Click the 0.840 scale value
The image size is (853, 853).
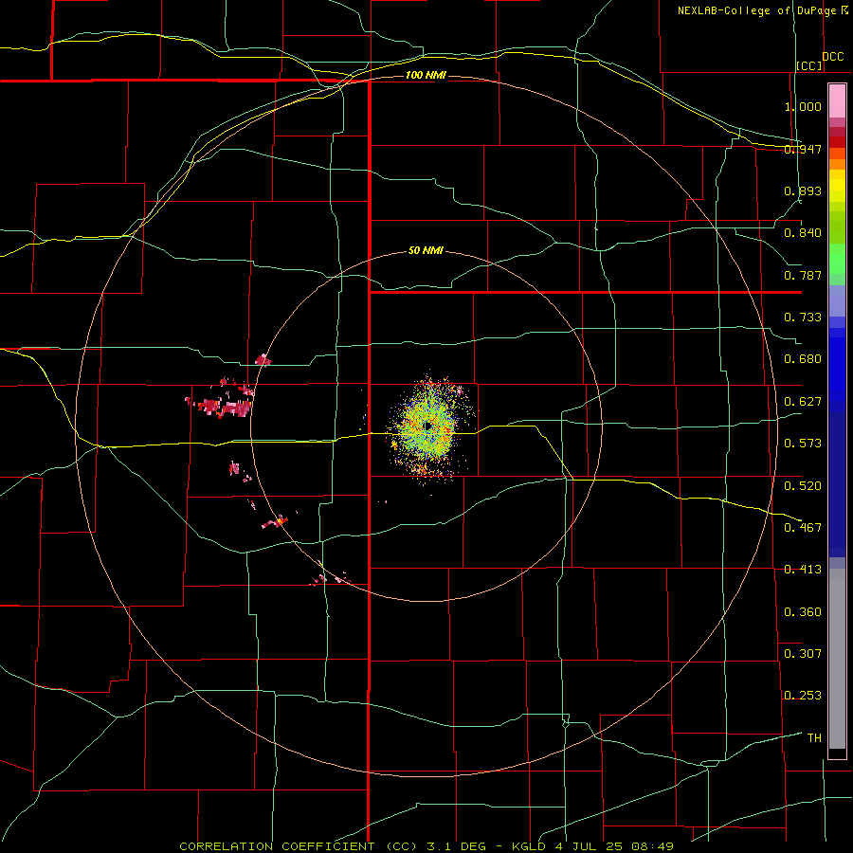pos(803,233)
